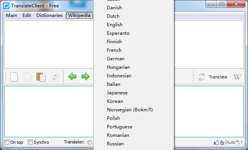Enable the Synchro checkbox
The image size is (248, 150).
(30, 142)
